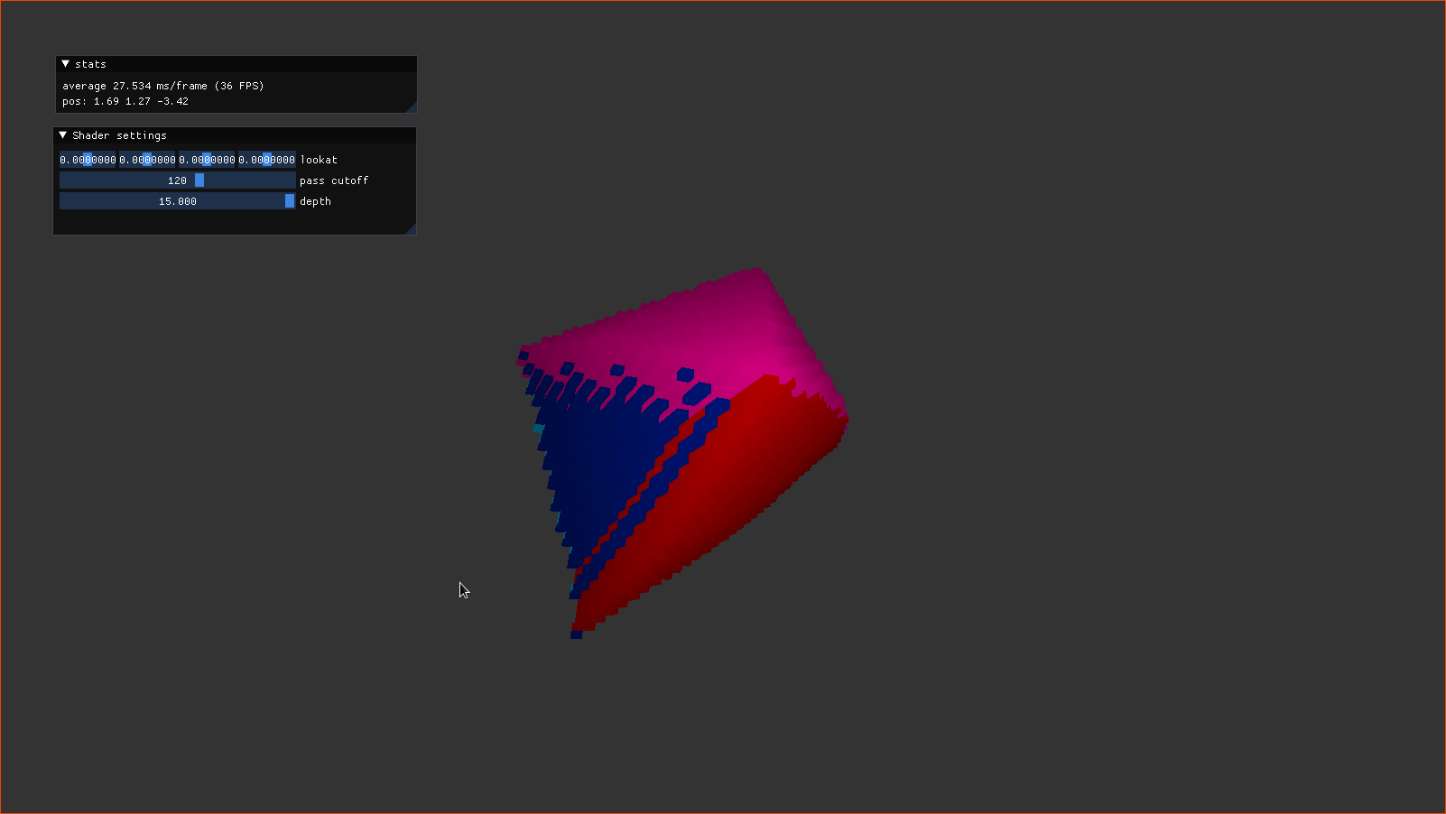Click the Shader settings title bar

pyautogui.click(x=226, y=134)
